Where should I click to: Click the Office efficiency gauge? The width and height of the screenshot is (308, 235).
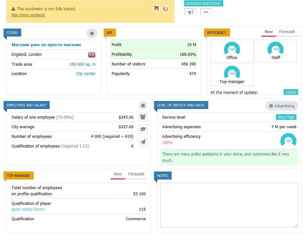(x=232, y=49)
